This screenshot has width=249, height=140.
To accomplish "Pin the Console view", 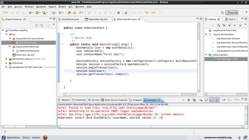I will click(x=224, y=100).
